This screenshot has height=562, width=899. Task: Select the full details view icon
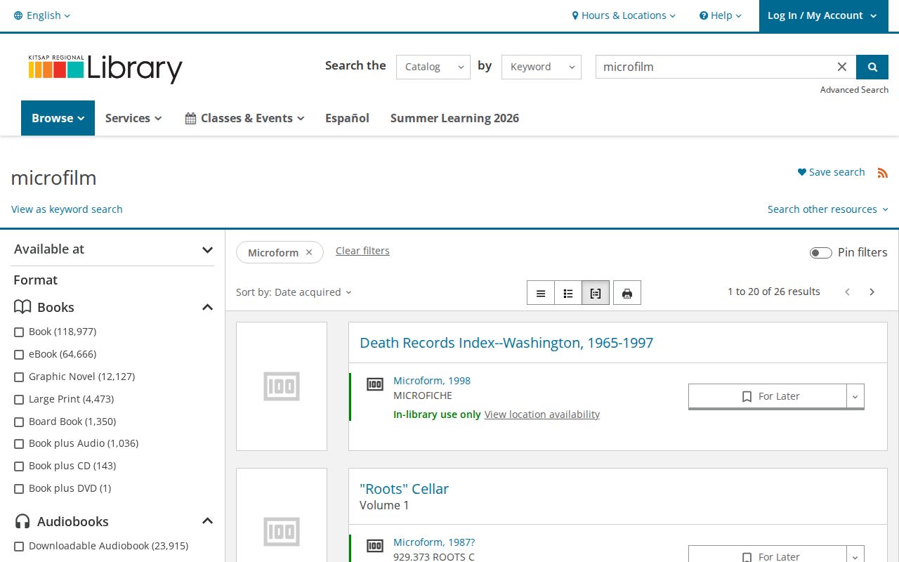596,293
